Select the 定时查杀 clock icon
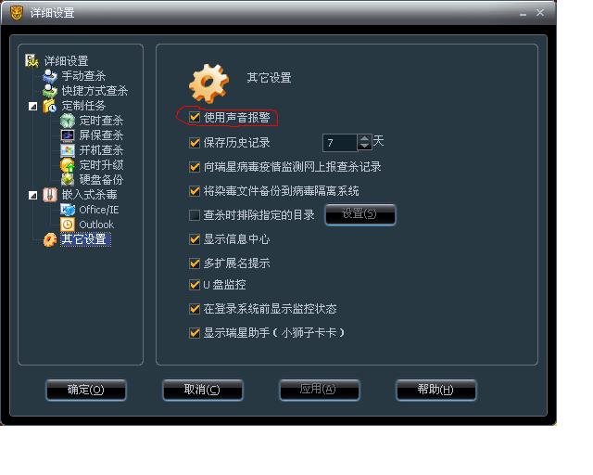Screen dimensions: 593x475 click(x=68, y=121)
